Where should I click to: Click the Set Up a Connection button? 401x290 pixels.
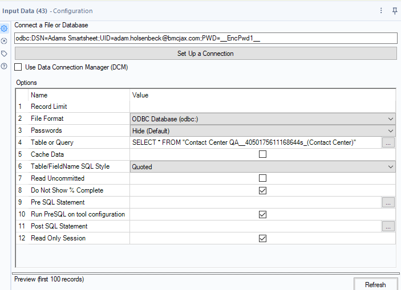point(205,54)
